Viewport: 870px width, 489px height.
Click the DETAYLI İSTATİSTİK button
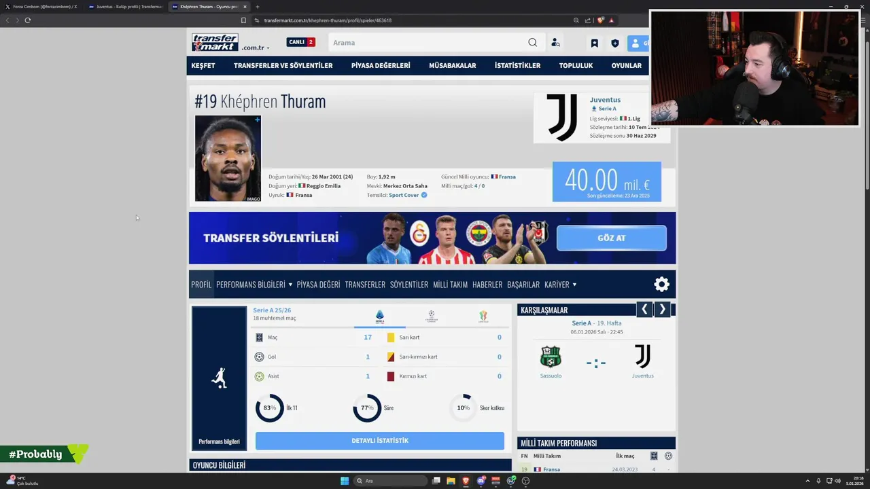tap(380, 441)
